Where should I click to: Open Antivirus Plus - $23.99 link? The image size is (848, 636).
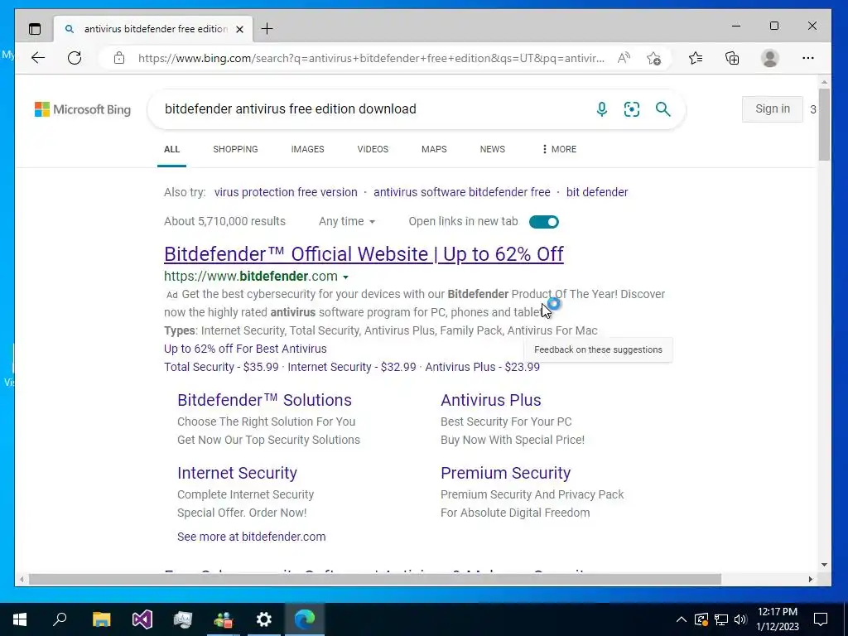(x=483, y=367)
